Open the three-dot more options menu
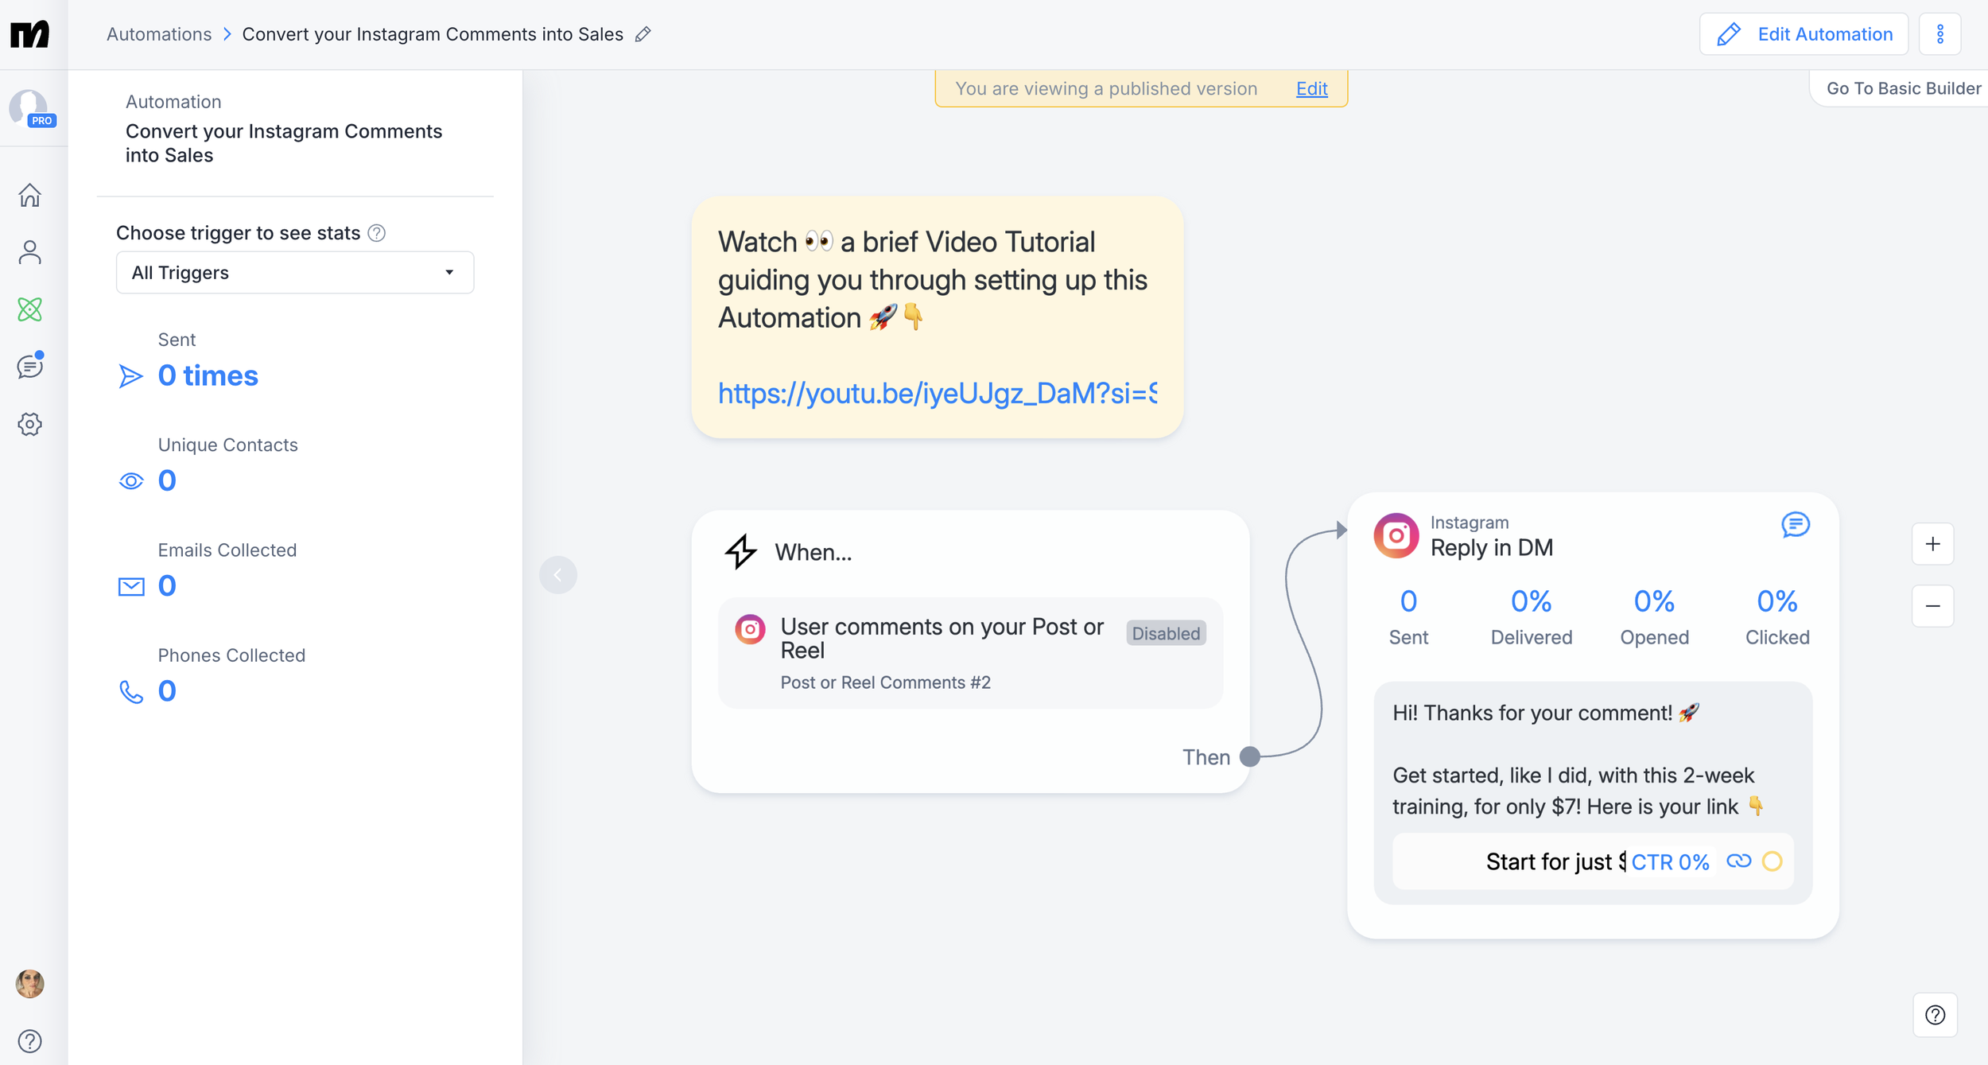This screenshot has height=1065, width=1988. tap(1939, 34)
